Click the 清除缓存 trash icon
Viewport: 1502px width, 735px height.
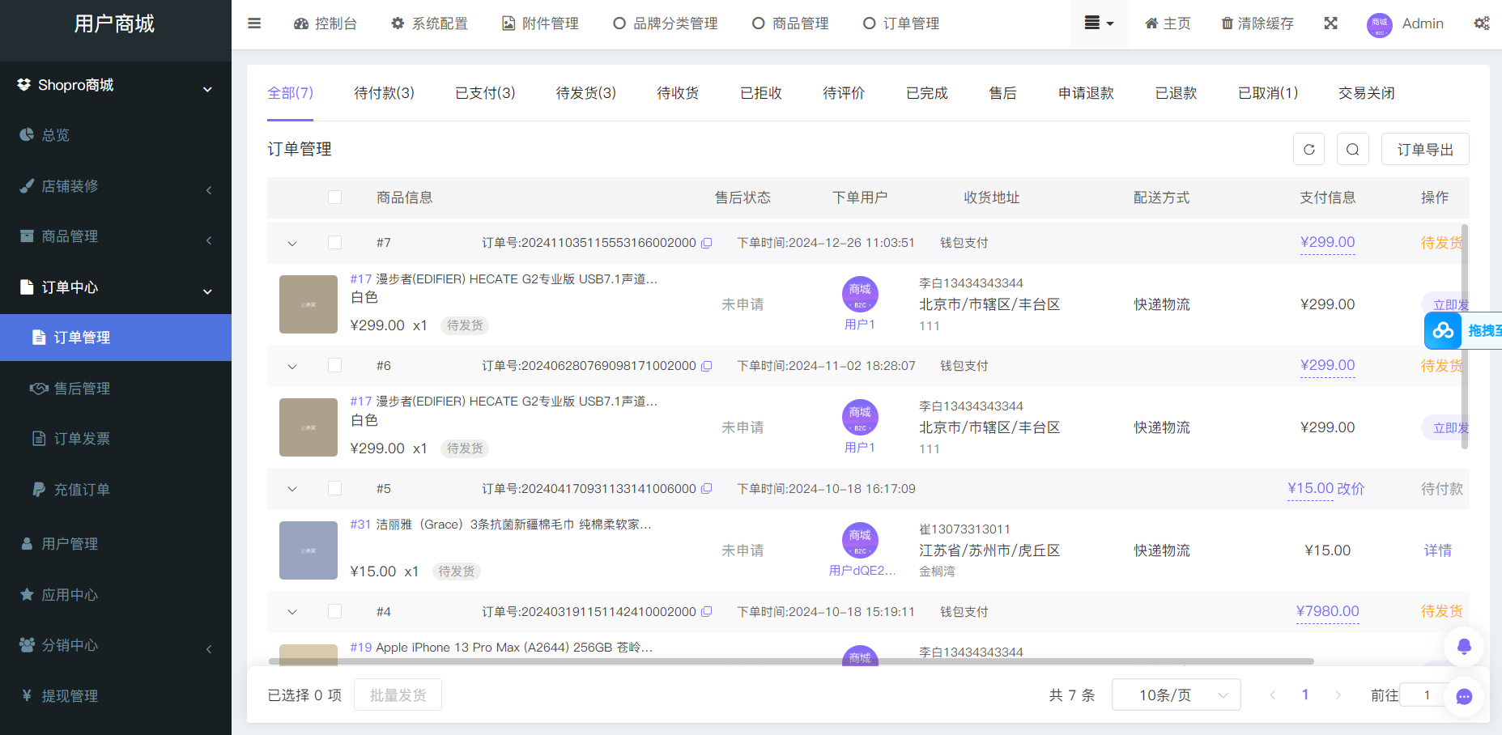pos(1226,23)
